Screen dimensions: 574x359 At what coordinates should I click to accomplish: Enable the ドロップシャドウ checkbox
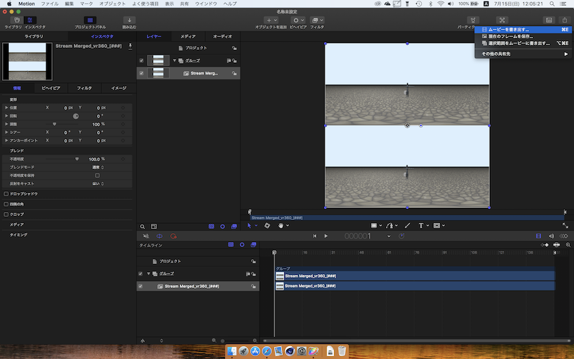pos(6,194)
